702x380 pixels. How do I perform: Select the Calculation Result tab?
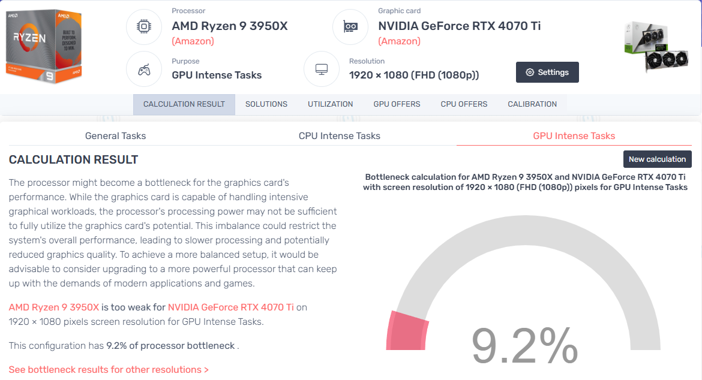184,104
